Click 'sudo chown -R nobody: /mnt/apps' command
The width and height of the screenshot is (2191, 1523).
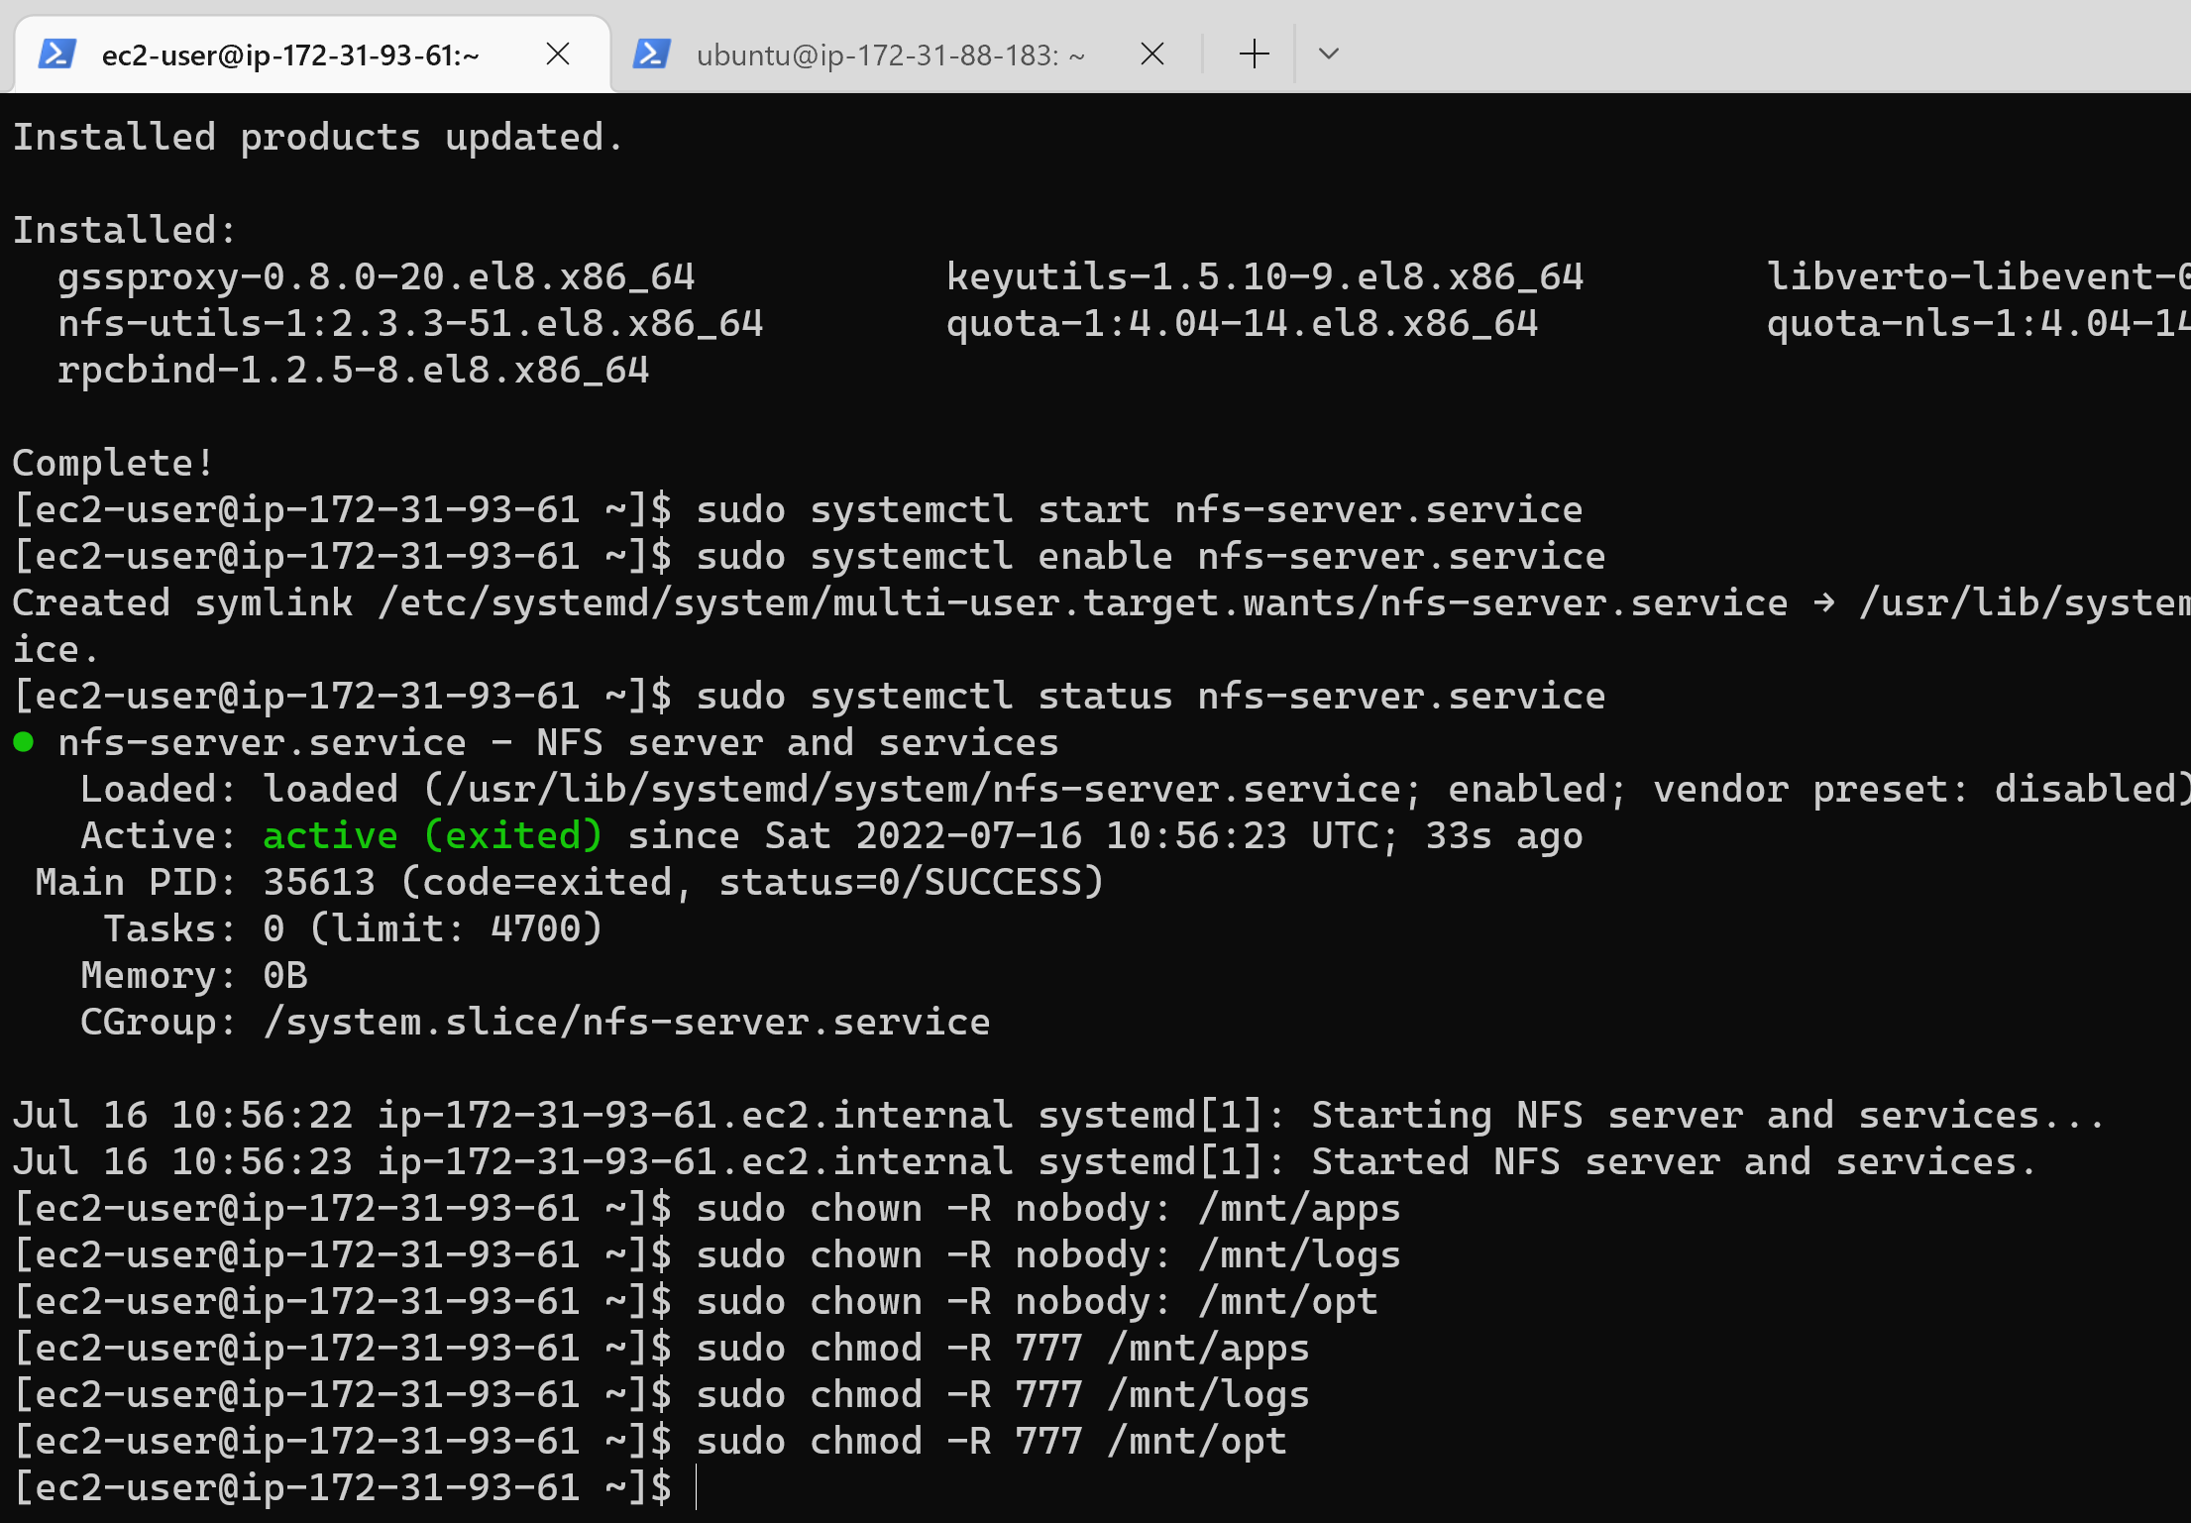[x=1047, y=1208]
